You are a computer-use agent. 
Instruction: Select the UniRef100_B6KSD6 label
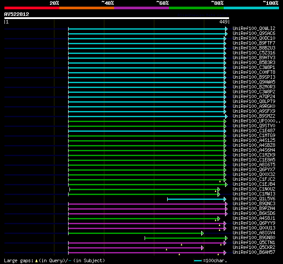tap(254, 214)
